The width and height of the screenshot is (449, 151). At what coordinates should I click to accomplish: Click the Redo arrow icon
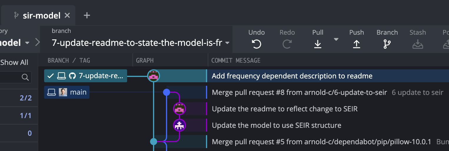click(287, 44)
